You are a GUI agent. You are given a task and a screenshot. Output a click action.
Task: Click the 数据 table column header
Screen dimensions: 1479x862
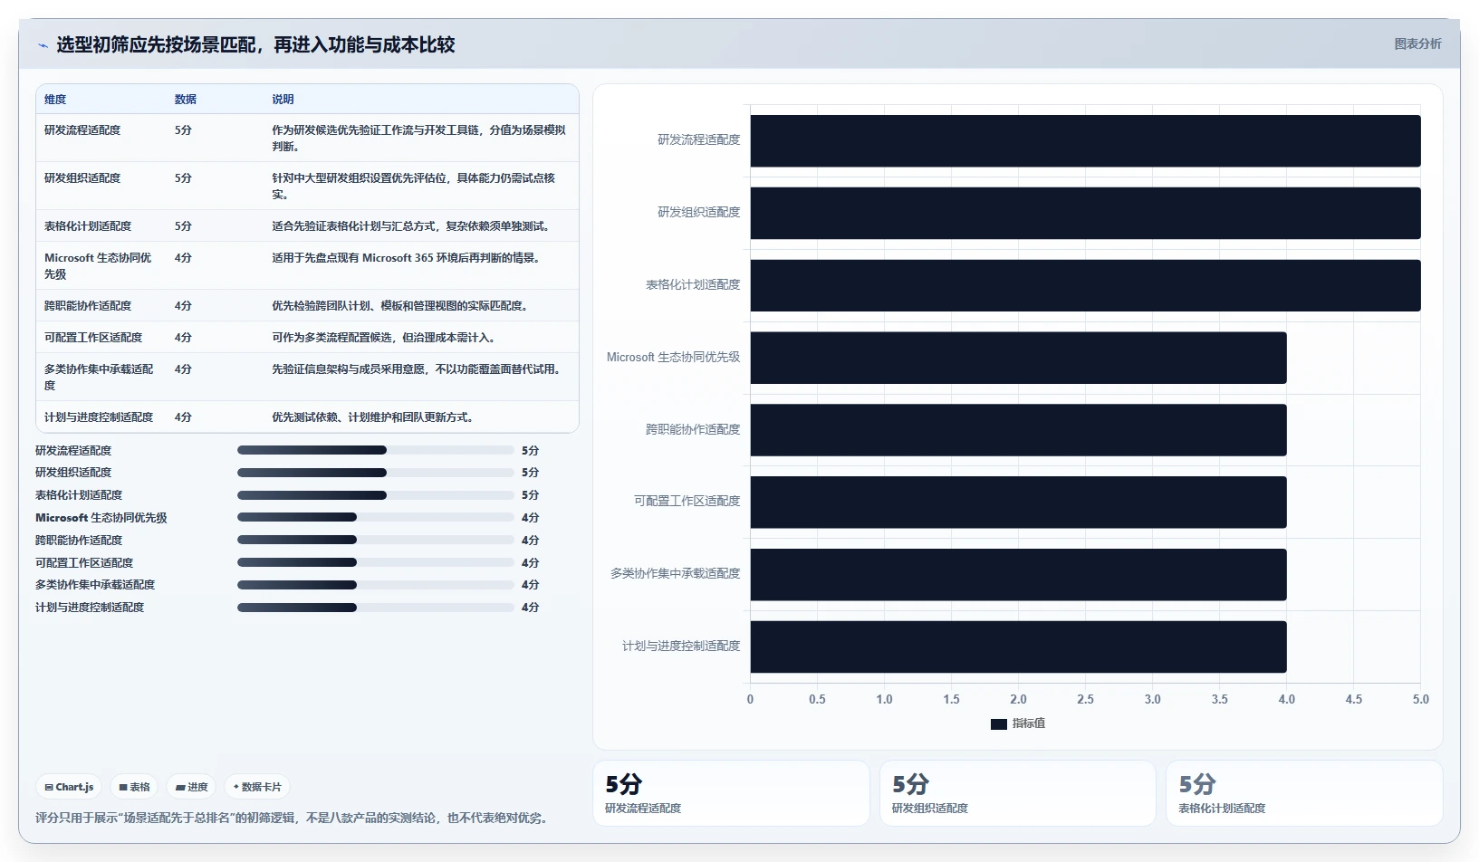coord(186,100)
